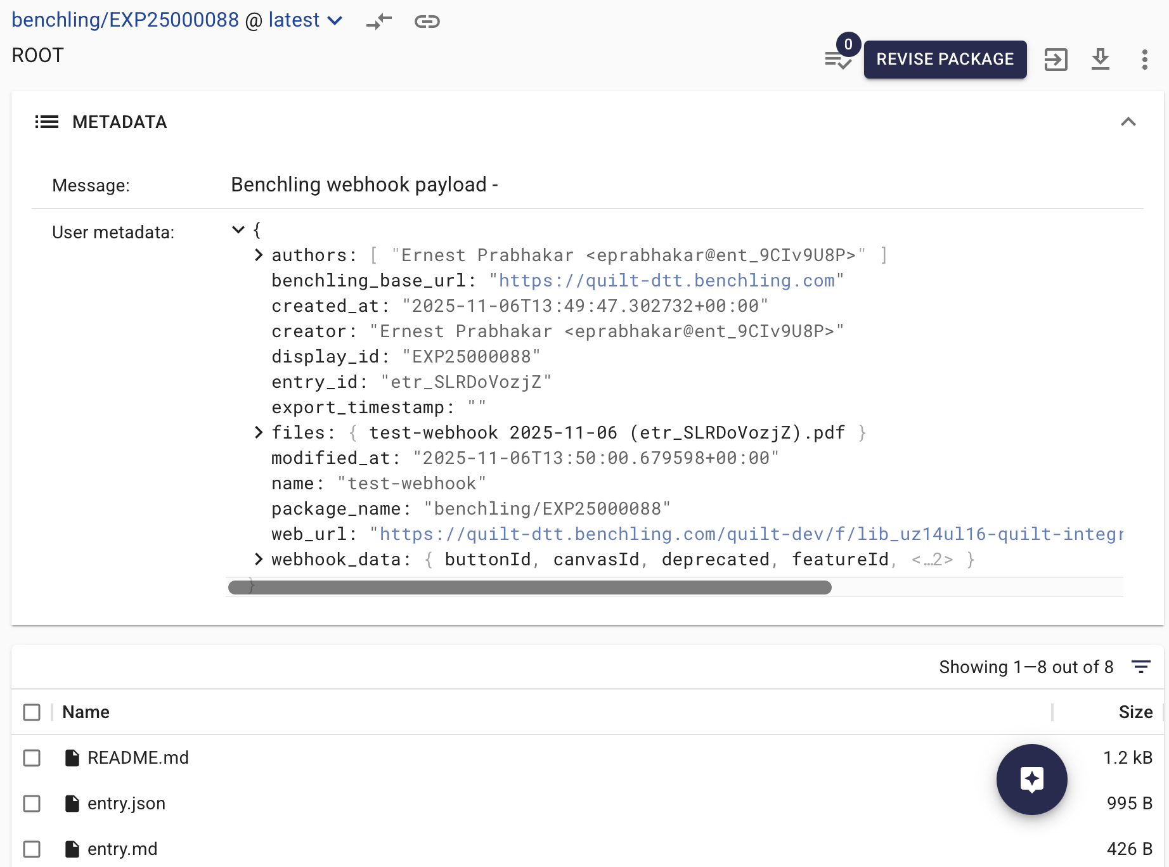Click the entry.json file icon
Viewport: 1169px width, 867px height.
coord(72,804)
